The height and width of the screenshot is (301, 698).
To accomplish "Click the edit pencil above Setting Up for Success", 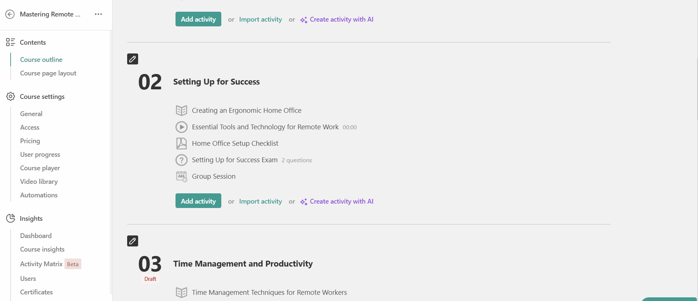I will coord(132,59).
